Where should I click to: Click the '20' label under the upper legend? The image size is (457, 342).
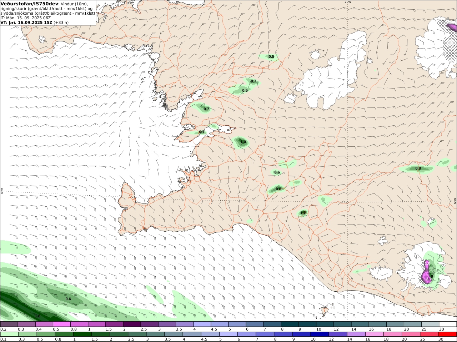(x=406, y=329)
